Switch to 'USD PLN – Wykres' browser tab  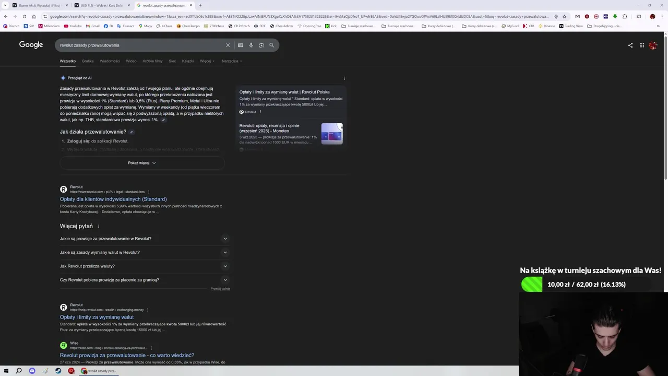point(101,5)
